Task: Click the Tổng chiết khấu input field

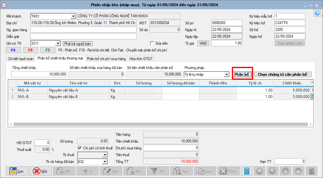Action: coord(39,74)
